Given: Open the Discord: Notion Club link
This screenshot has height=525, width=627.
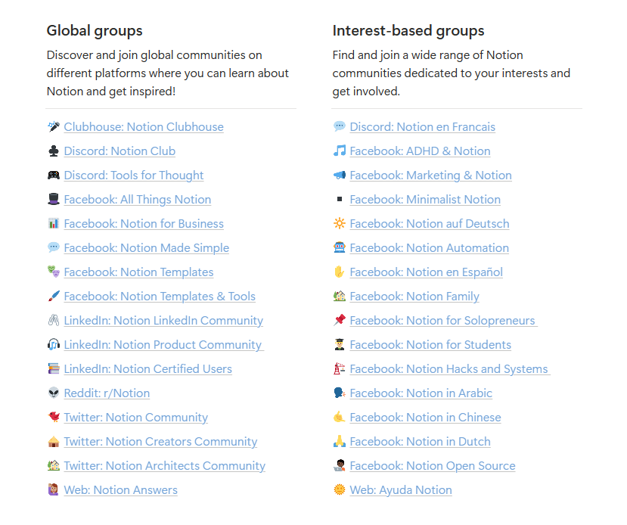Looking at the screenshot, I should (119, 151).
